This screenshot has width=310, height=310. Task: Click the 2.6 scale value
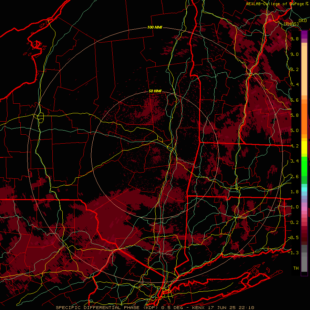tap(294, 177)
